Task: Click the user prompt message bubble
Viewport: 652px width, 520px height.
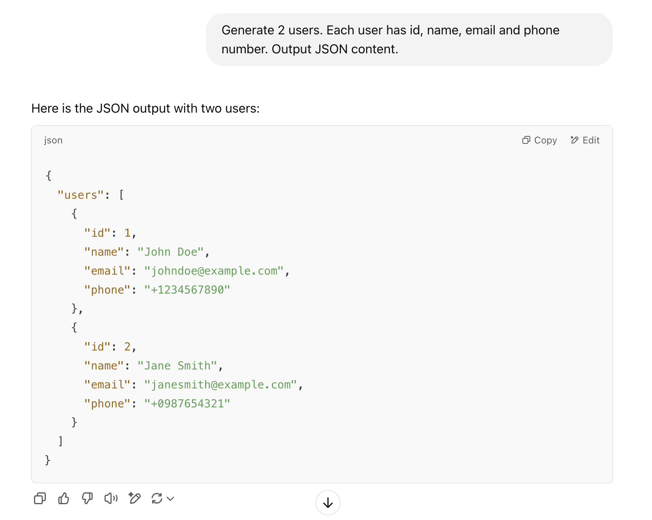Action: coord(409,40)
